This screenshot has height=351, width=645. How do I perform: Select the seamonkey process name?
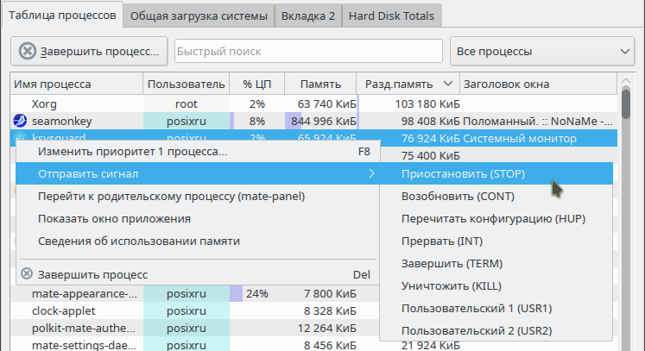pos(61,122)
